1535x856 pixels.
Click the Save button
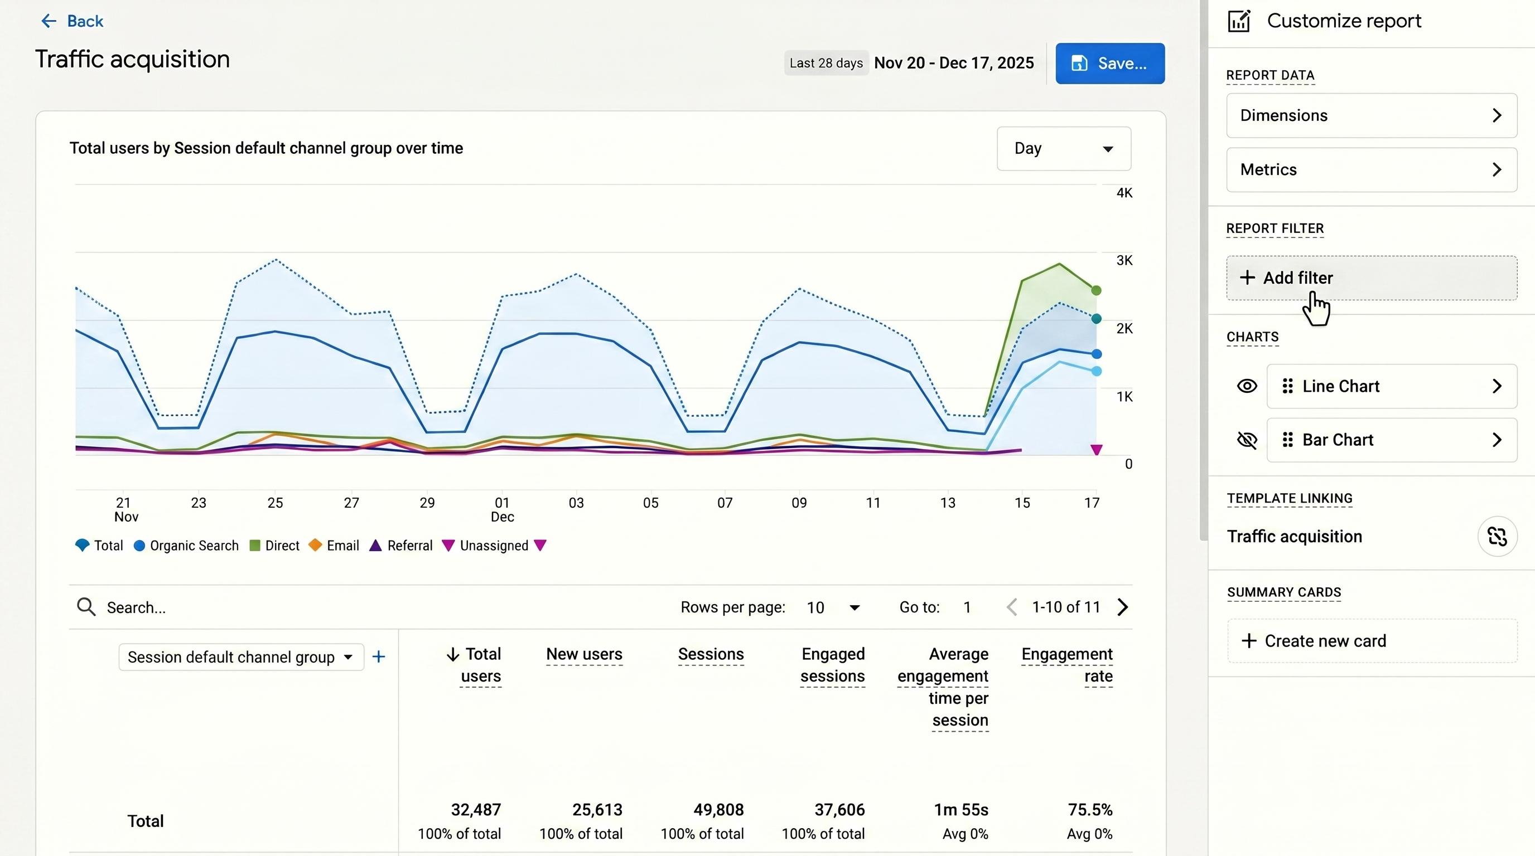1109,64
